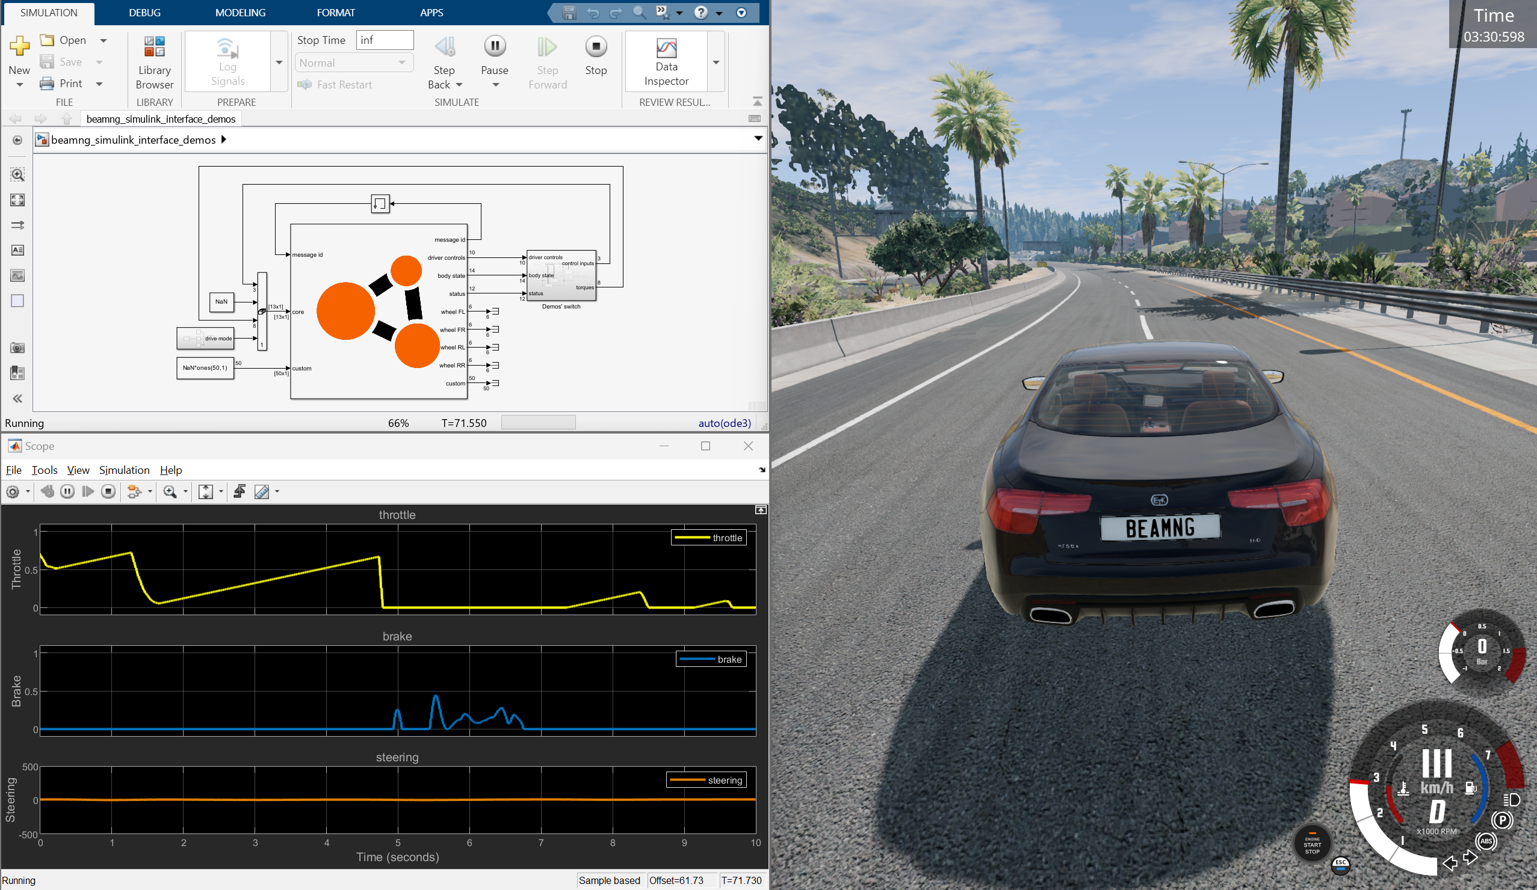Switch to the FORMAT tab
The image size is (1537, 890).
point(336,13)
